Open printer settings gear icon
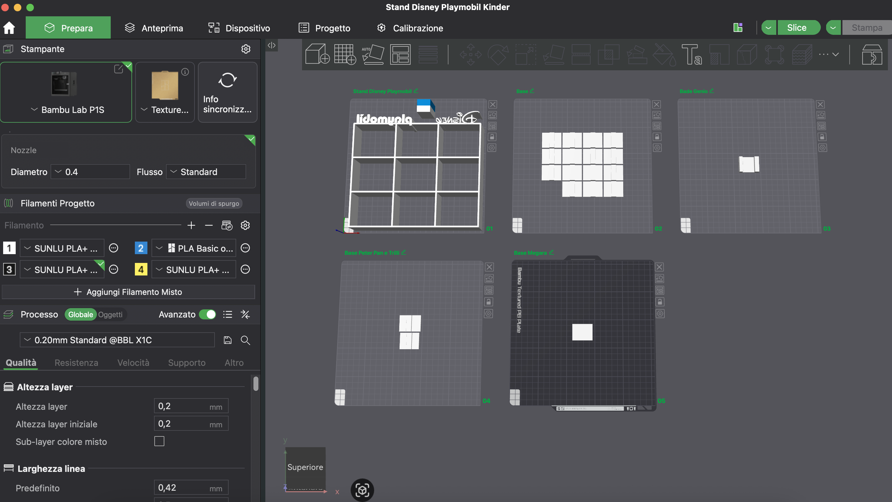Screen dimensions: 892x502 point(246,49)
